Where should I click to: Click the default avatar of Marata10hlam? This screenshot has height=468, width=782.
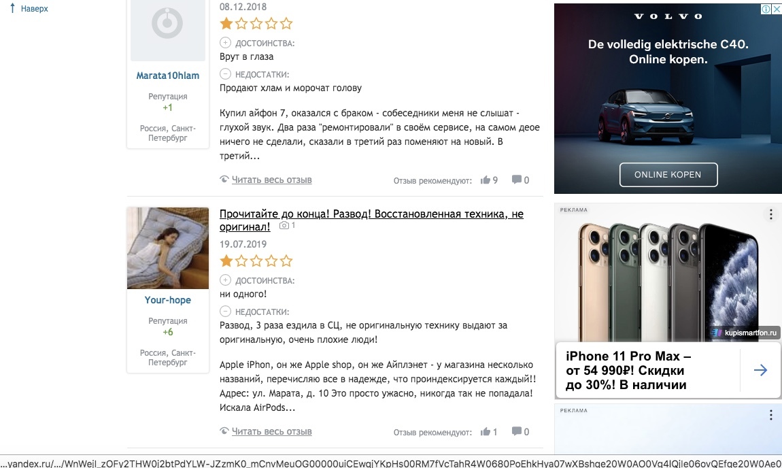pos(167,29)
